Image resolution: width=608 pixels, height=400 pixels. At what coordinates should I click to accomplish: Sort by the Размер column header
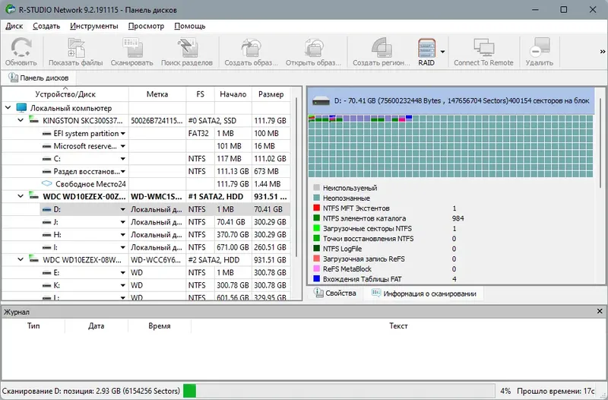pyautogui.click(x=271, y=94)
